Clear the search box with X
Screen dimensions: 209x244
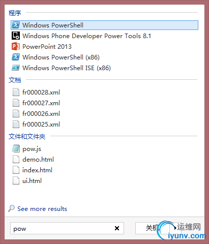(x=117, y=228)
